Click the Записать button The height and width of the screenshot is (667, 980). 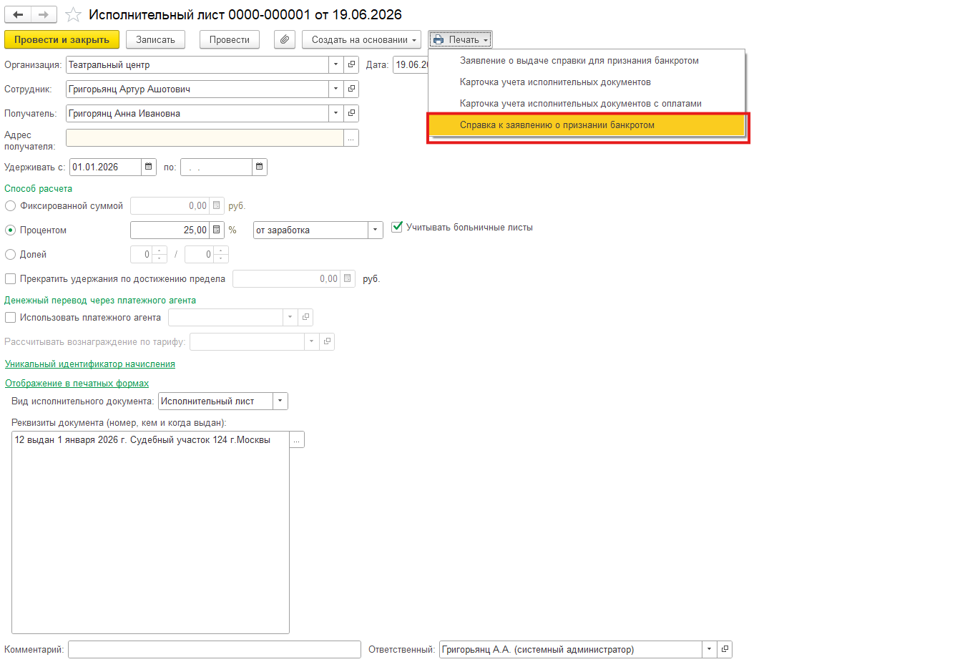[x=155, y=39]
